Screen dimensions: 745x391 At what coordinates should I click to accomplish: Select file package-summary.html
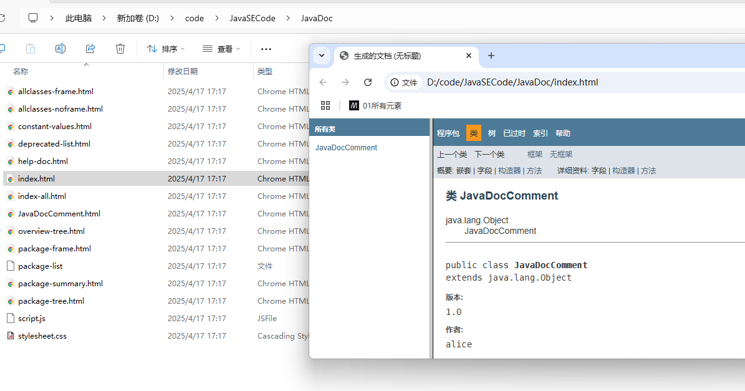click(x=60, y=284)
